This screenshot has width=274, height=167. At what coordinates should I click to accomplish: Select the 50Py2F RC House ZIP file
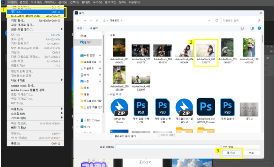[119, 111]
